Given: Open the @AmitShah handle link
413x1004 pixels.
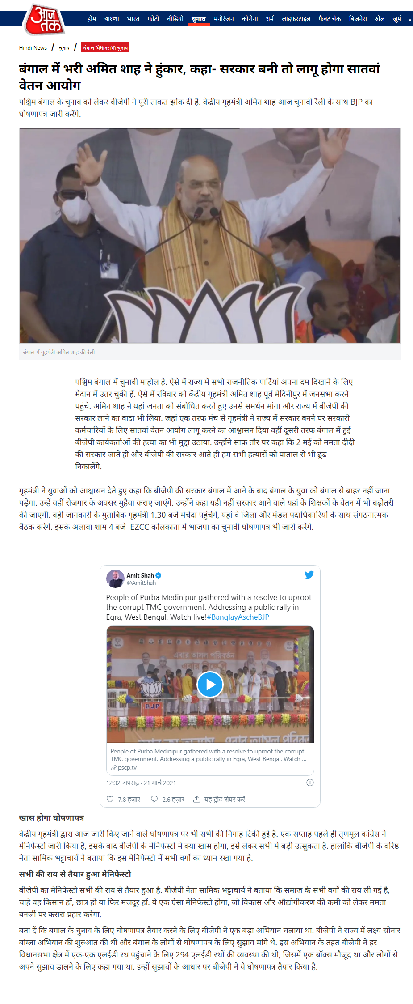Looking at the screenshot, I should pos(141,583).
